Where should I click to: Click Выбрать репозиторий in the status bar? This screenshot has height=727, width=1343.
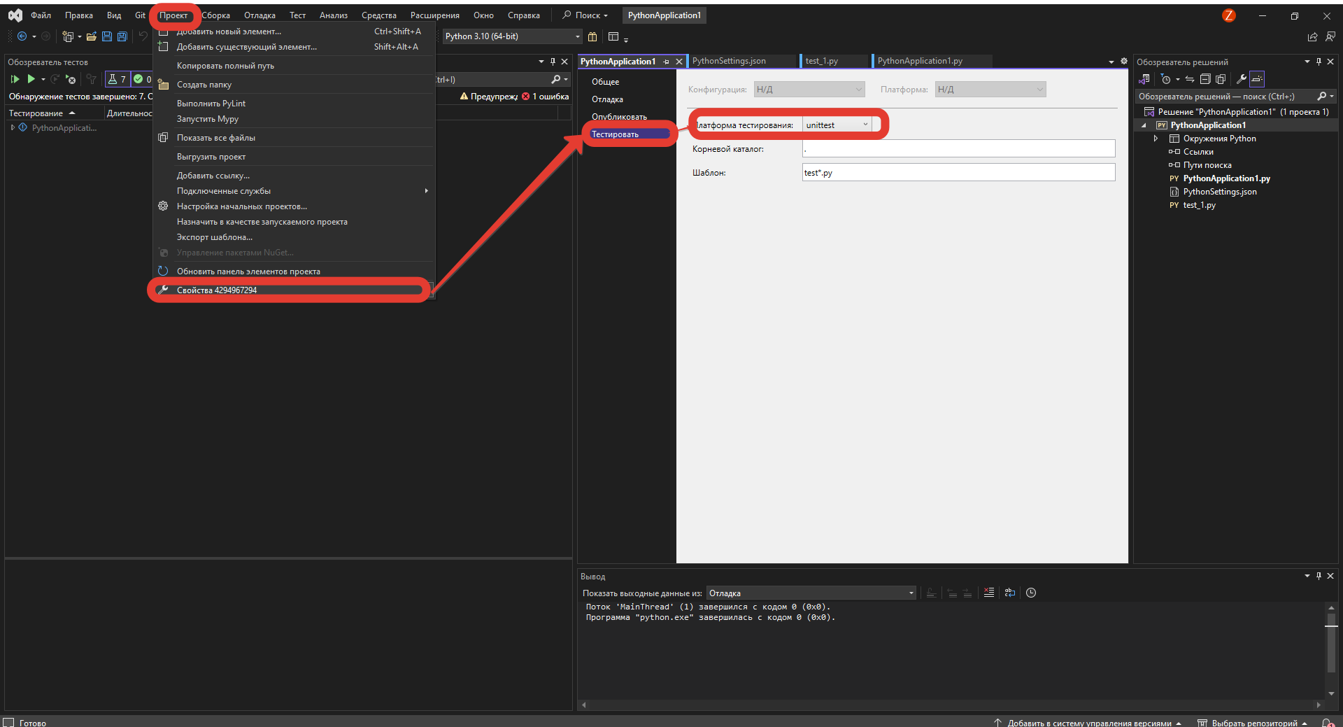[x=1253, y=722]
